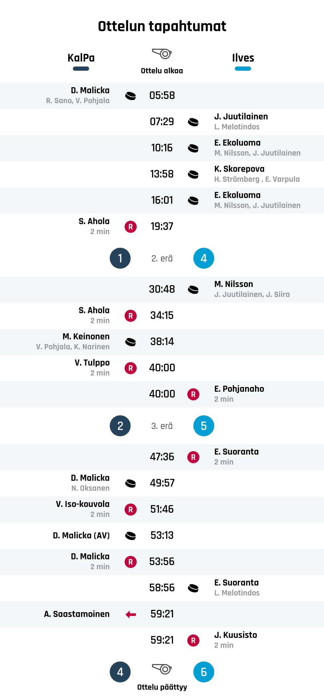
Task: Click the whistle icon above Ottelu päättyy
Action: pyautogui.click(x=162, y=669)
